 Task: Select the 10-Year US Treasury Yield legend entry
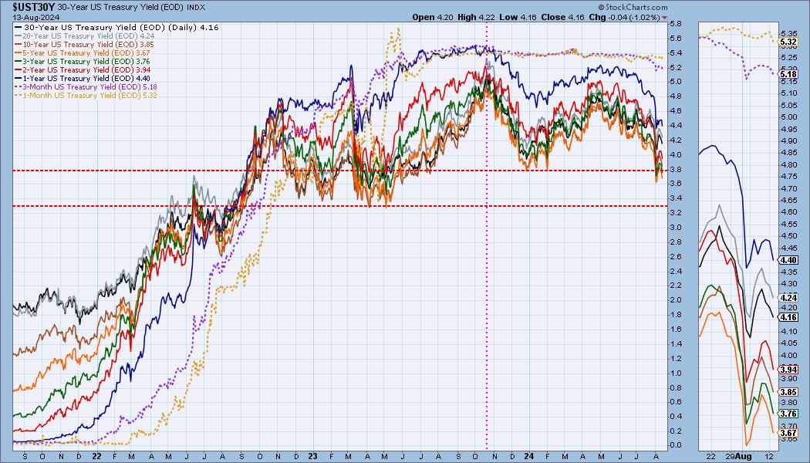pos(85,45)
